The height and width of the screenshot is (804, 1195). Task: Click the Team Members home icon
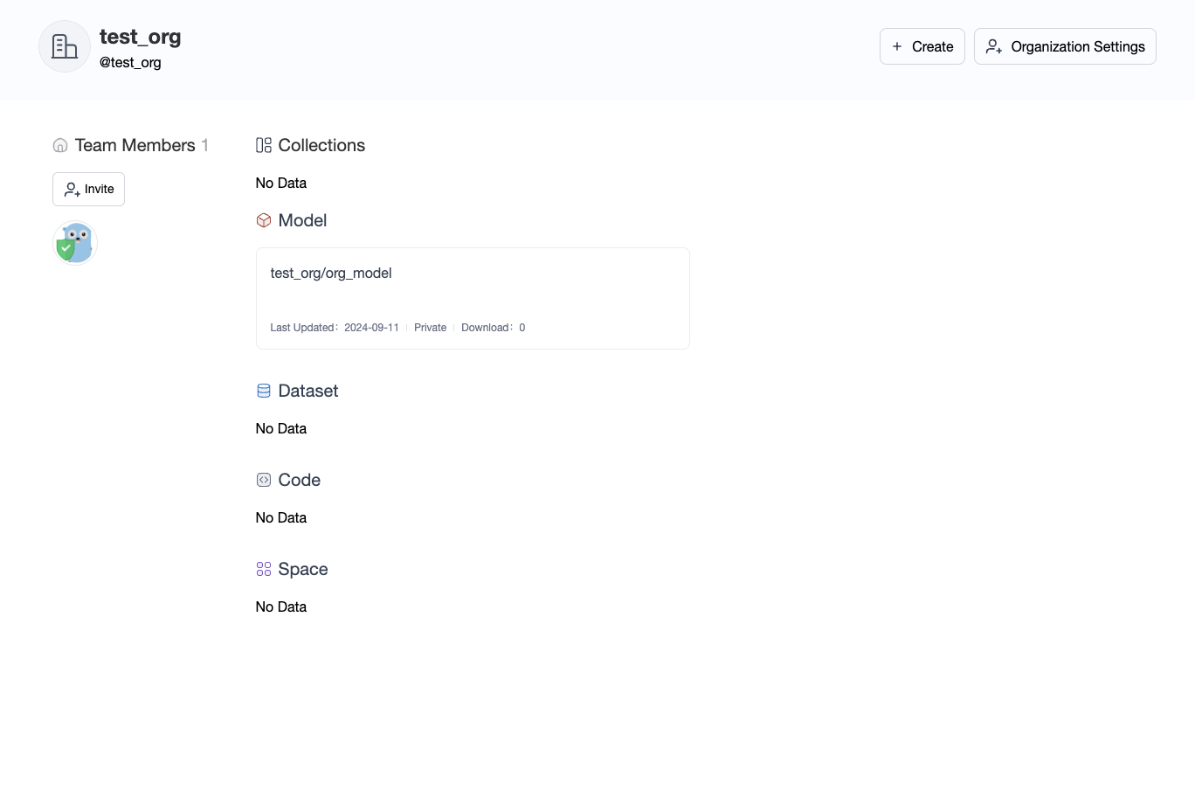click(60, 145)
